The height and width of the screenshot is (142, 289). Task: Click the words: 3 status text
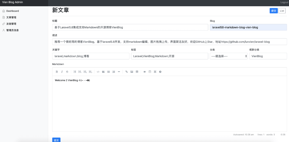coord(270,135)
